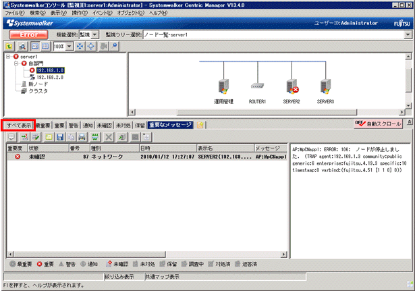The image size is (415, 291).
Task: Click the floppy disk save icon
Action: click(60, 137)
